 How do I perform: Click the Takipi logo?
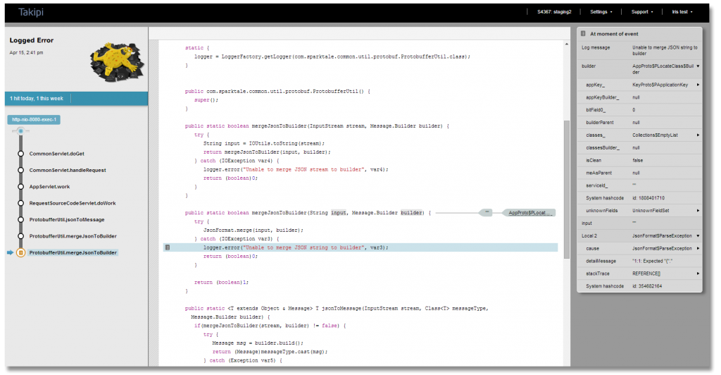[31, 12]
